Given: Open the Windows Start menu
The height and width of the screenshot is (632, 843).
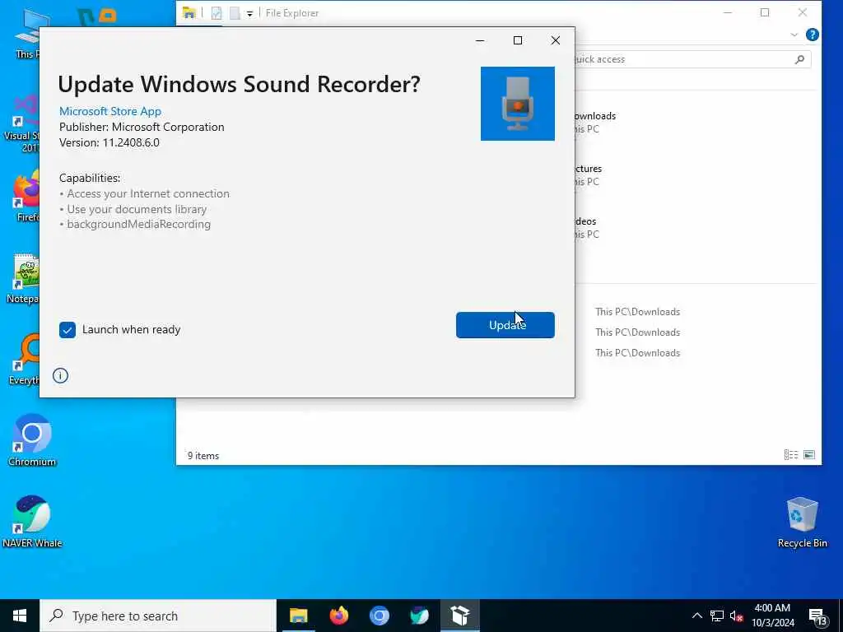Looking at the screenshot, I should 20,616.
